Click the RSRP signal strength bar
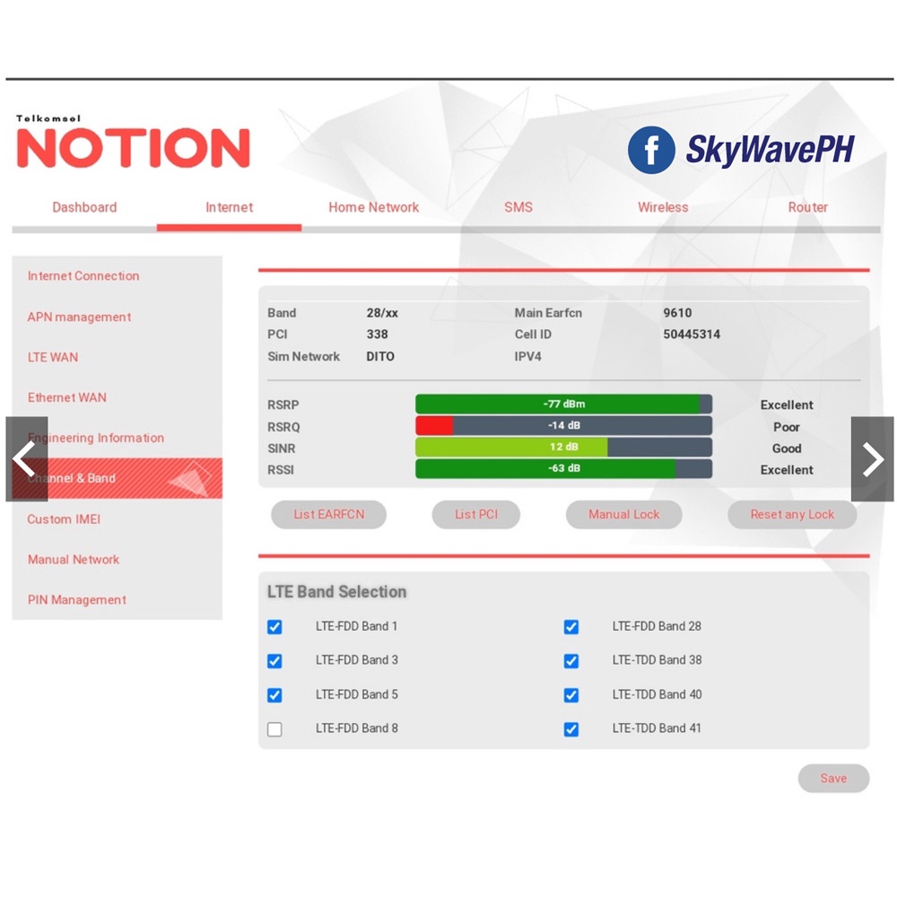The height and width of the screenshot is (897, 897). click(563, 405)
